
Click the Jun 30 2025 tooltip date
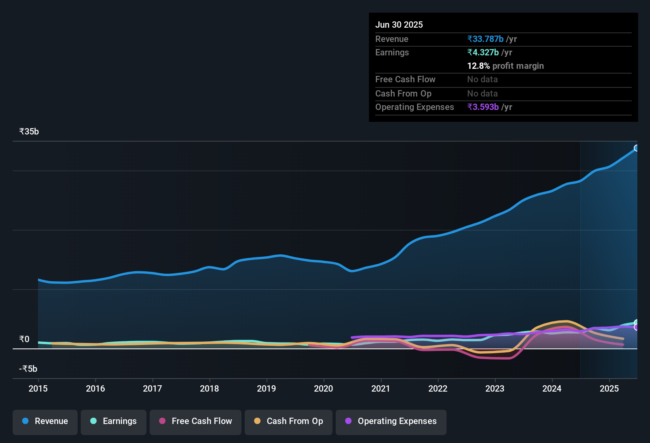pyautogui.click(x=399, y=25)
